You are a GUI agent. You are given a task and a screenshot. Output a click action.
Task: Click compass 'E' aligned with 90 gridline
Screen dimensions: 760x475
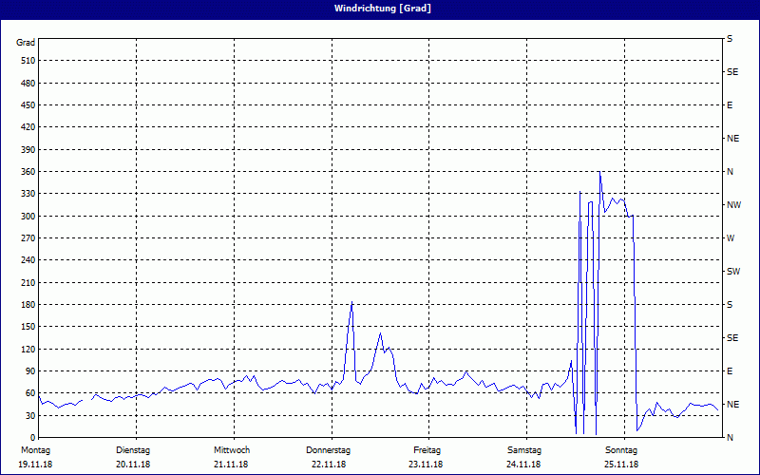click(730, 371)
